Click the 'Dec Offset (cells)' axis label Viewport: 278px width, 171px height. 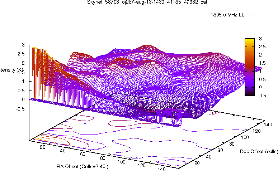(259, 151)
